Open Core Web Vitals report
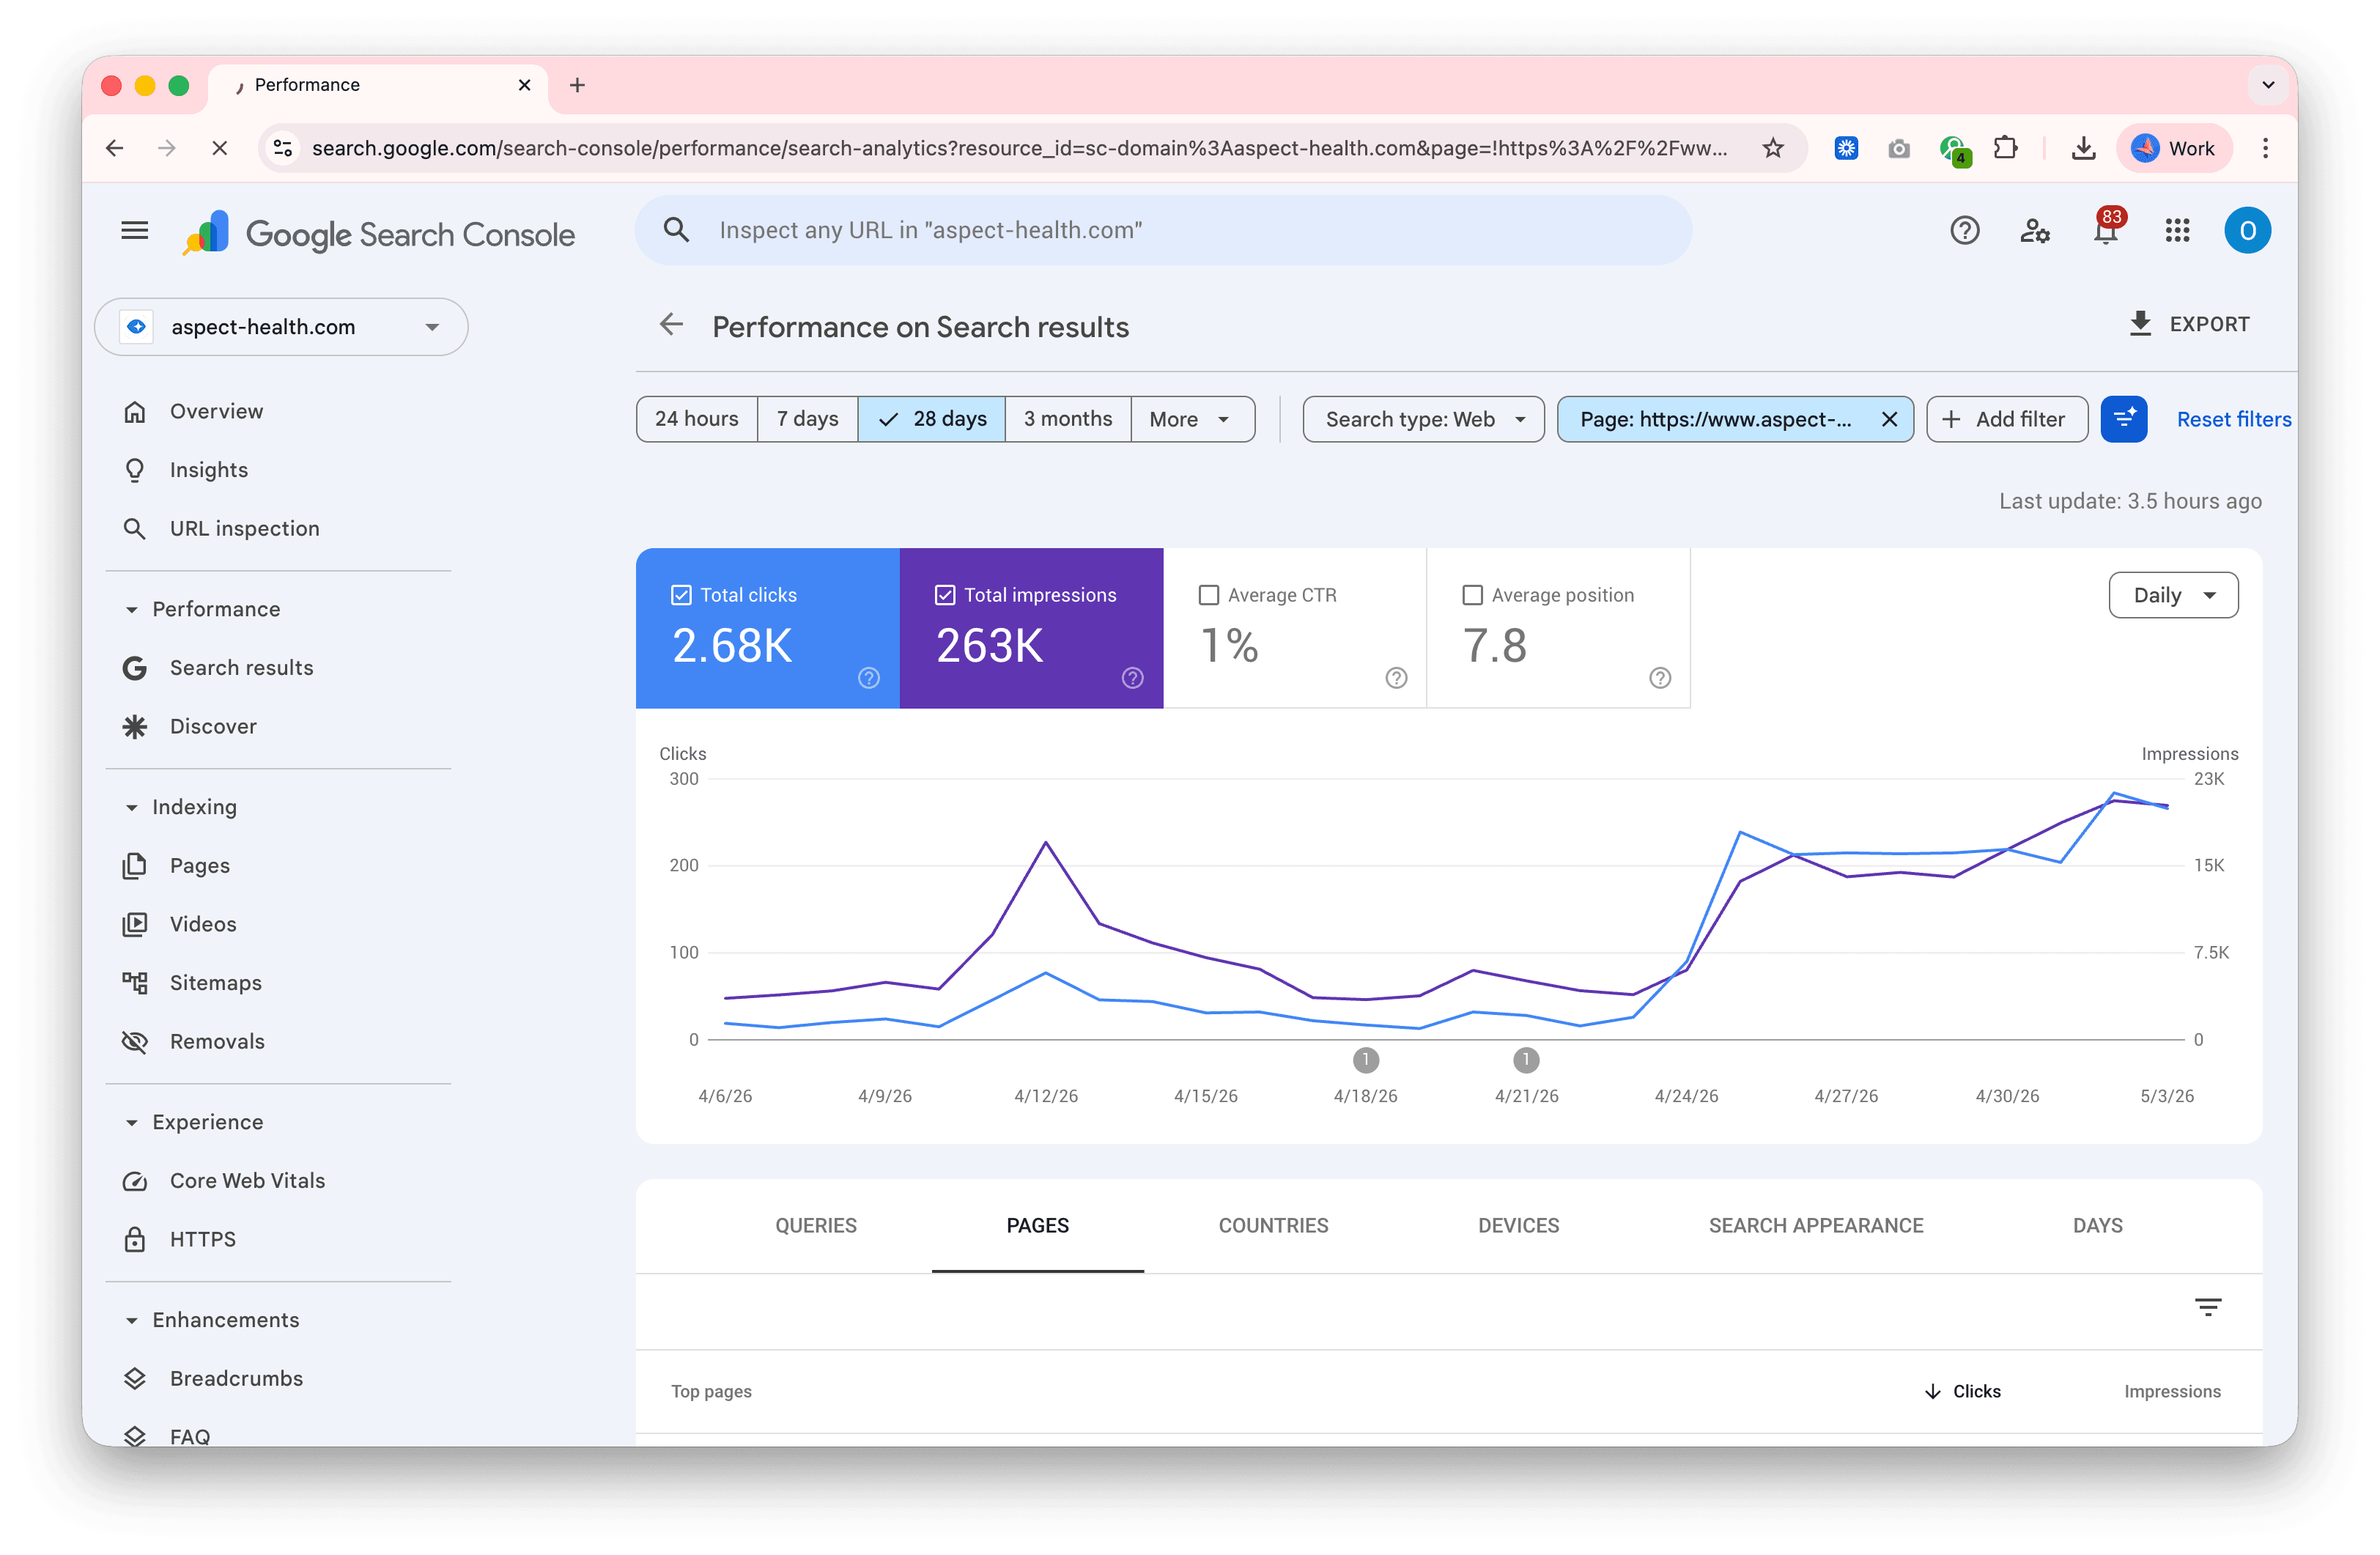This screenshot has height=1555, width=2380. pyautogui.click(x=247, y=1180)
